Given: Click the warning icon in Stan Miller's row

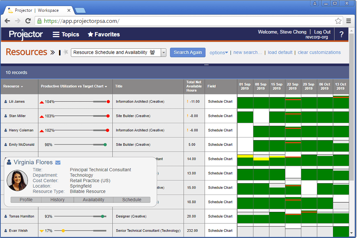Looking at the screenshot, I should pos(187,116).
